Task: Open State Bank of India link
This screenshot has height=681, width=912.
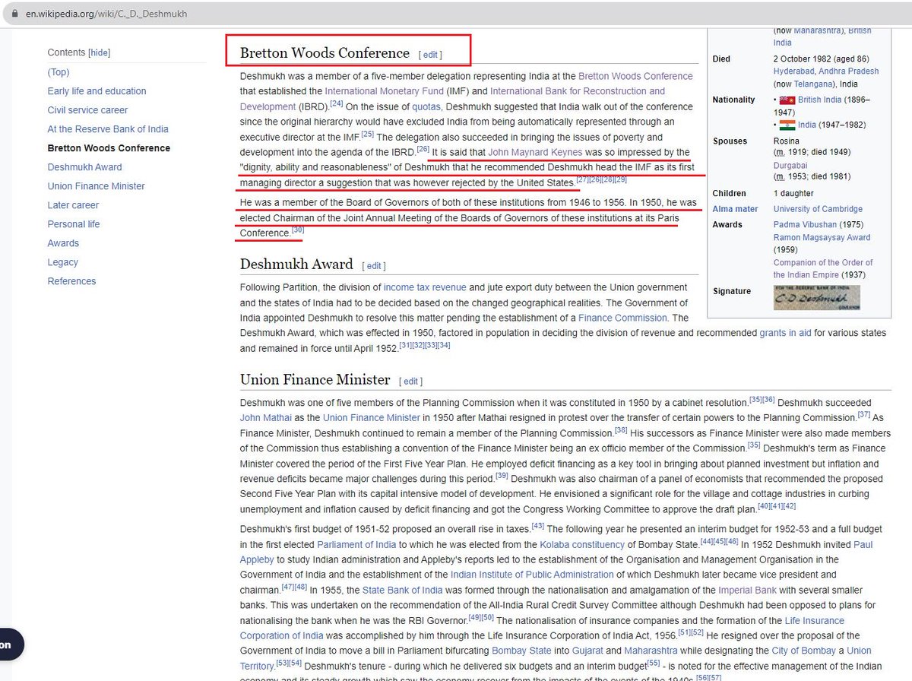Action: (x=403, y=590)
